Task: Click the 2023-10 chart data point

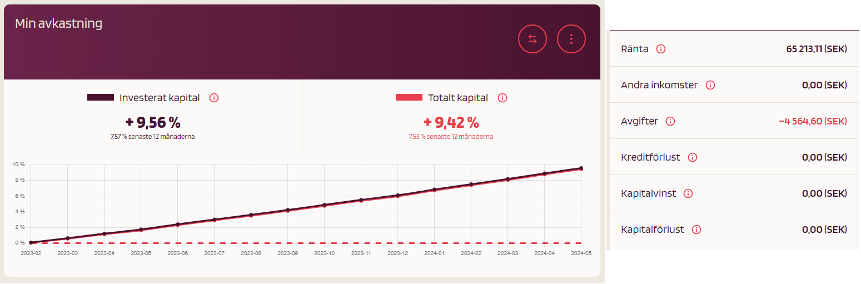Action: click(325, 205)
